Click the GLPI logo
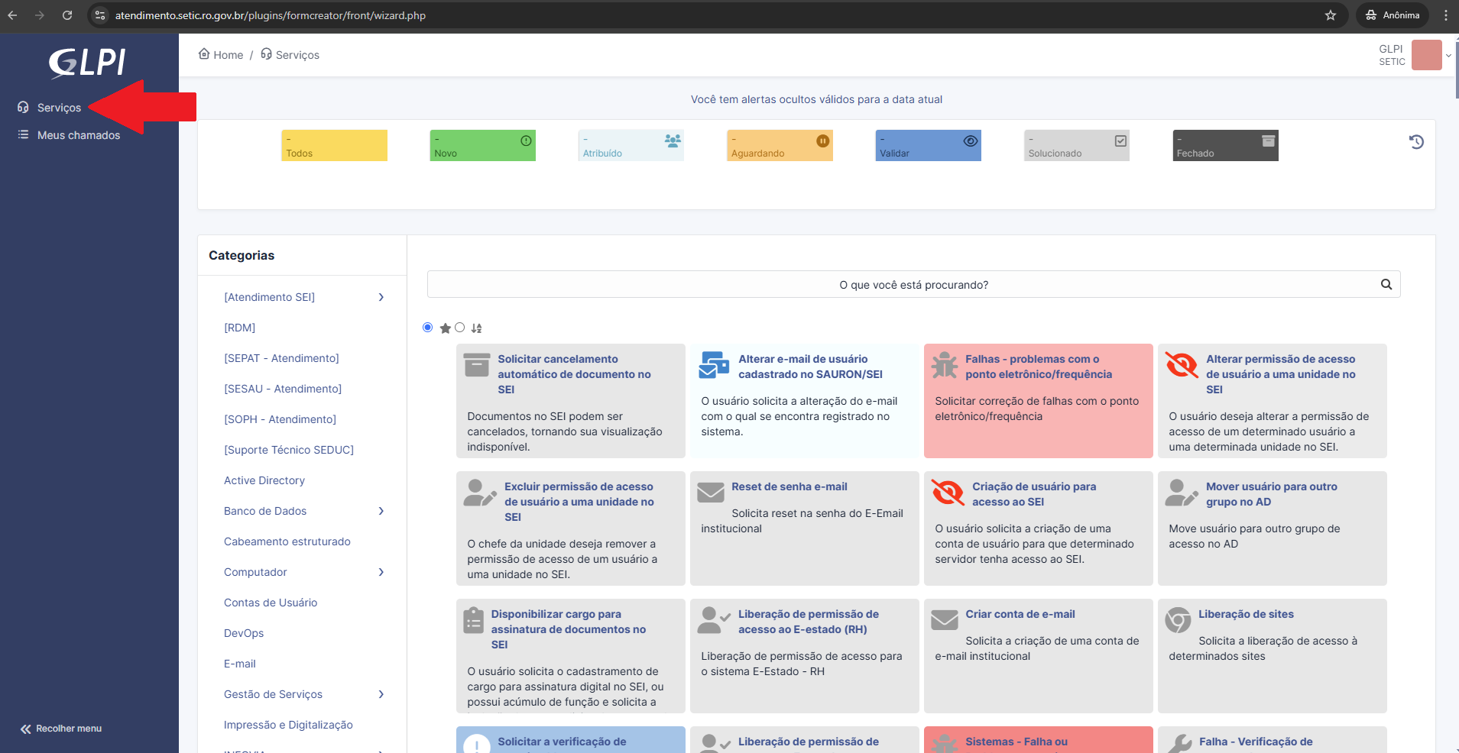The height and width of the screenshot is (753, 1459). (x=88, y=63)
